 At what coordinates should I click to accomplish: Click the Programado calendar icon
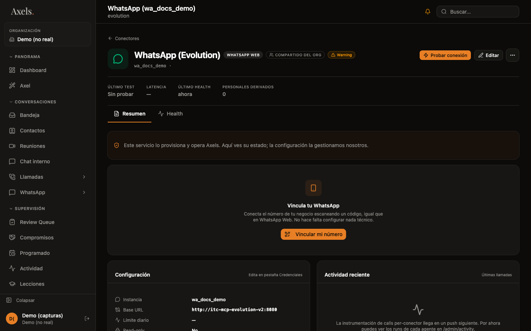click(12, 253)
